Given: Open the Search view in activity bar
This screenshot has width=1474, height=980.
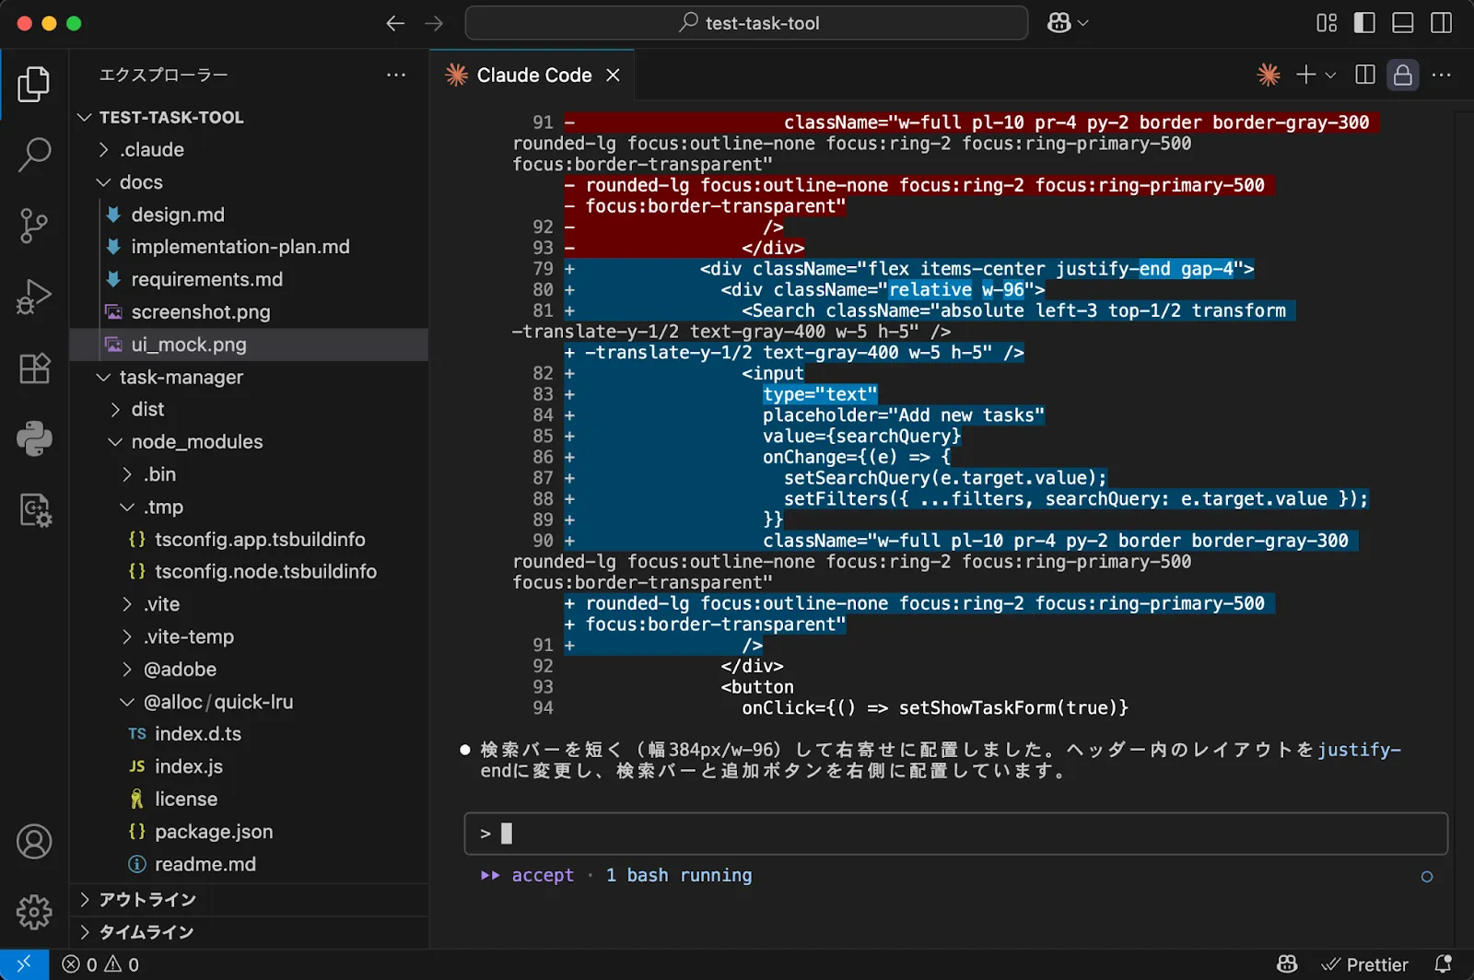Looking at the screenshot, I should pos(34,155).
